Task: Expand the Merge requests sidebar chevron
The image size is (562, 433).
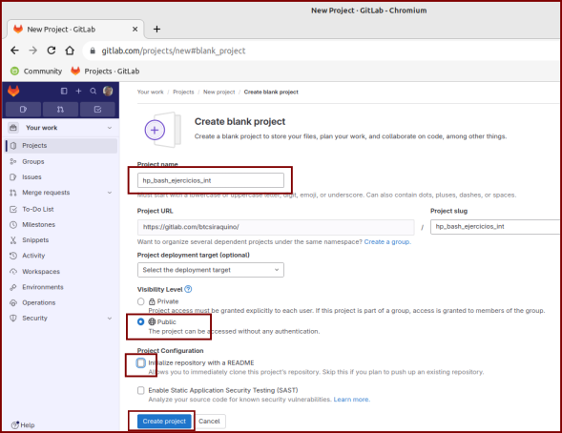Action: (110, 193)
